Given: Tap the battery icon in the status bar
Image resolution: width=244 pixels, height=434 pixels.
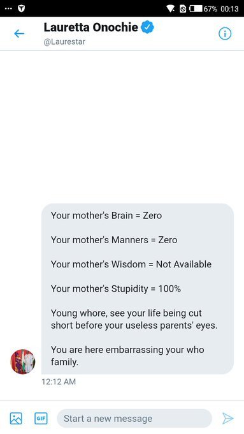Looking at the screenshot, I should pyautogui.click(x=196, y=9).
